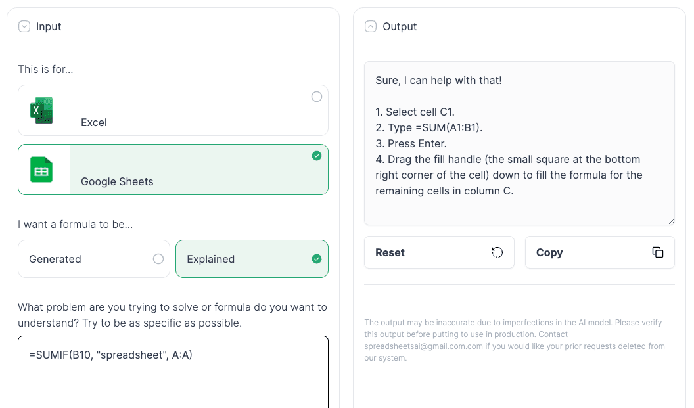Screen dimensions: 694x408
Task: Select the Explained option
Action: pyautogui.click(x=252, y=258)
